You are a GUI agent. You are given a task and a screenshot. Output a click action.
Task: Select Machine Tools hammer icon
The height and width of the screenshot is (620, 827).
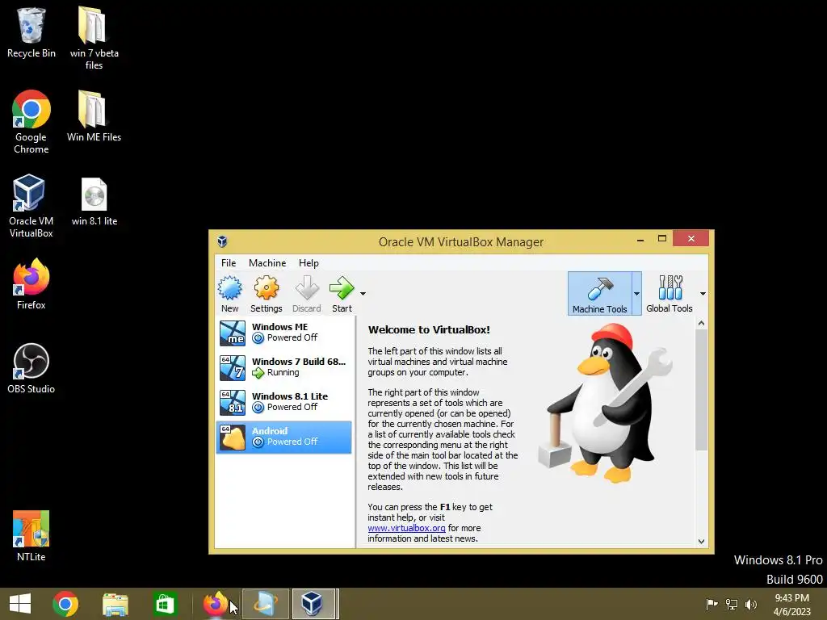coord(600,294)
